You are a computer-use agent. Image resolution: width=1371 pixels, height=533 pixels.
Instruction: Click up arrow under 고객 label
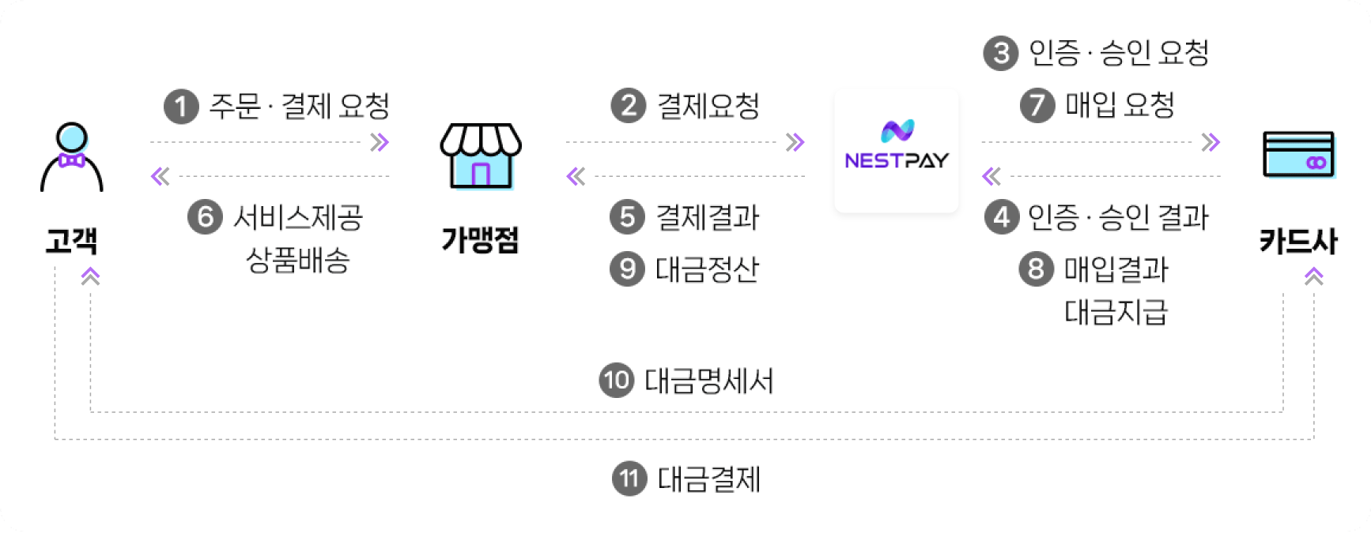(91, 276)
